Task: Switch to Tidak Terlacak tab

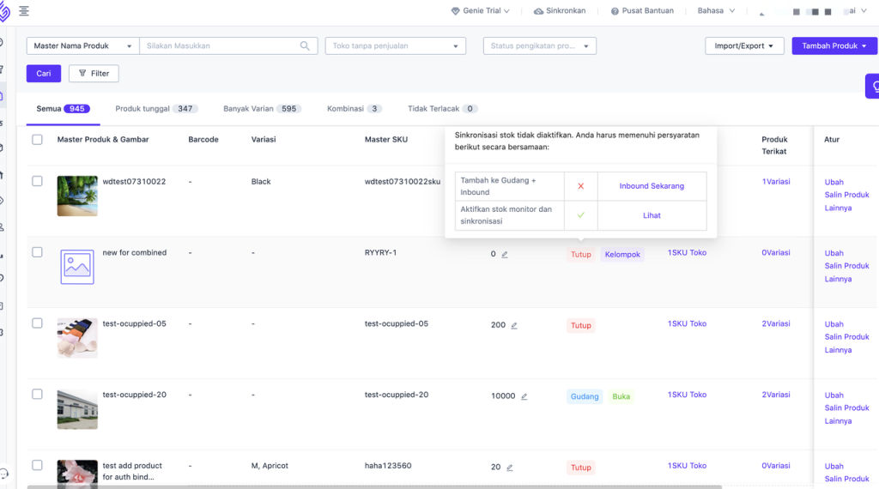Action: click(x=442, y=109)
